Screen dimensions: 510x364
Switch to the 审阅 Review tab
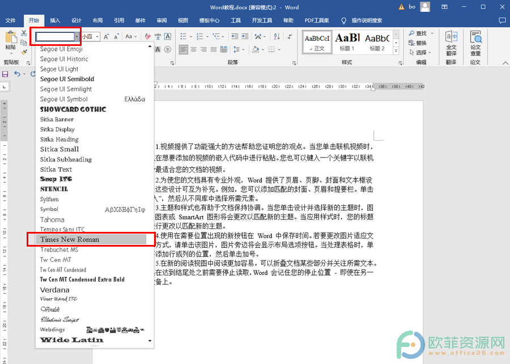pyautogui.click(x=161, y=20)
